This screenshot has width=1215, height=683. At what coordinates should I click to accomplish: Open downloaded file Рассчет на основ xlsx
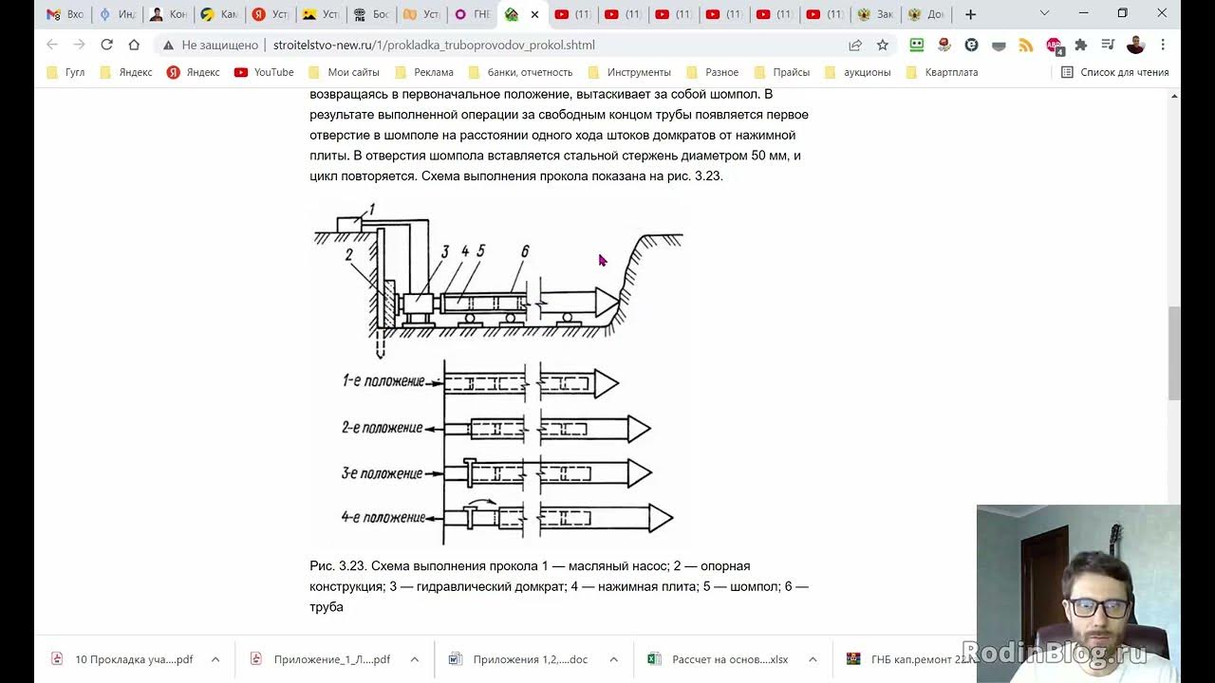click(x=720, y=659)
